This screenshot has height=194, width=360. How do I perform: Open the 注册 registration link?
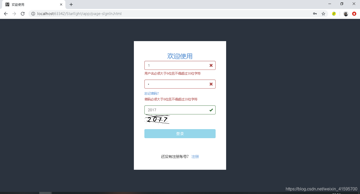click(x=195, y=156)
